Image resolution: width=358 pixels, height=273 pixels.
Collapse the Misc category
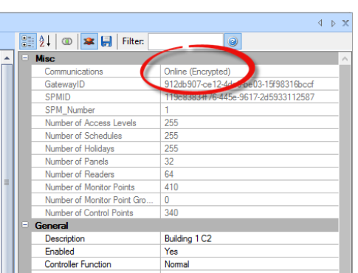click(x=25, y=58)
